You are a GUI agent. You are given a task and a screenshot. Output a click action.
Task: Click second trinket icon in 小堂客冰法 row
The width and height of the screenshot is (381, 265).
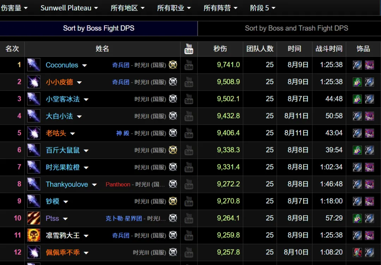(369, 99)
